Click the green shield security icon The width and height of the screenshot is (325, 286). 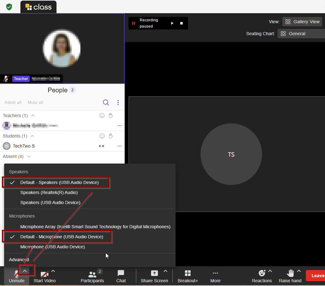click(x=9, y=7)
